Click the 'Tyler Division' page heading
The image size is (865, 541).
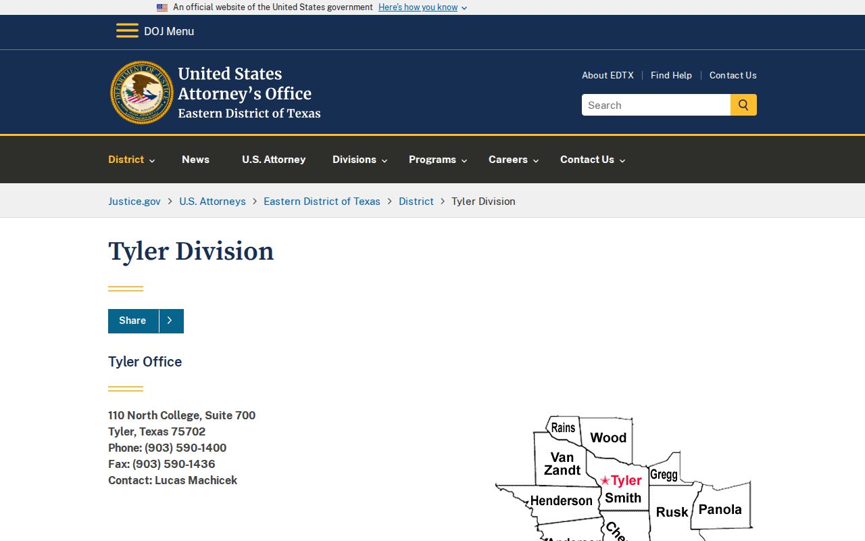tap(191, 251)
